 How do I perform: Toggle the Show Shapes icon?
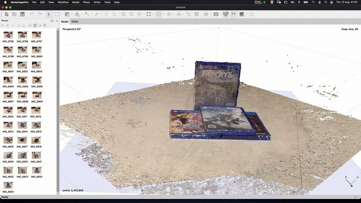[x=226, y=14]
